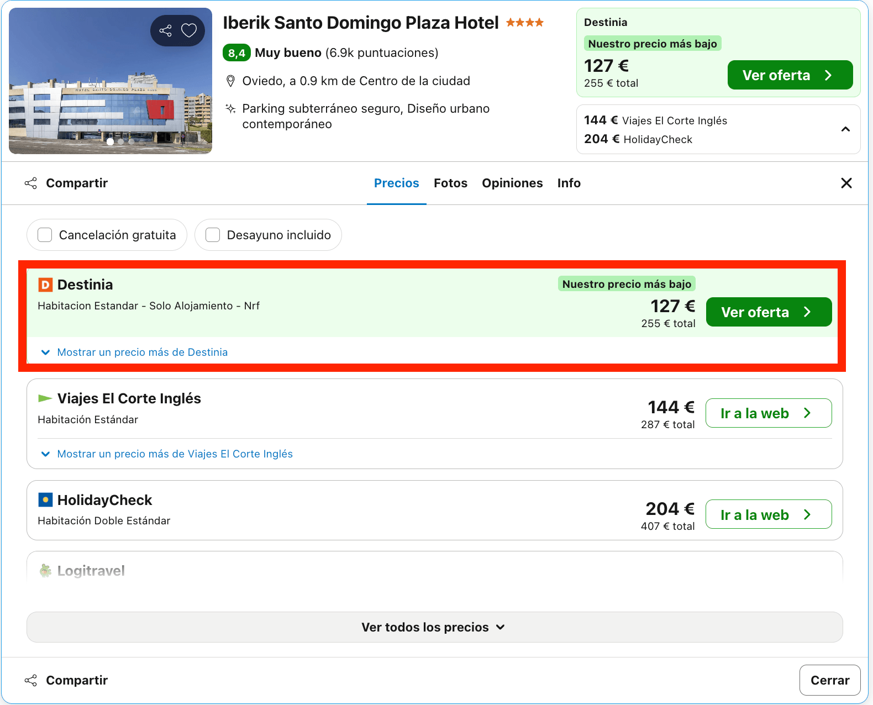Click the Cerrar button

pyautogui.click(x=830, y=680)
